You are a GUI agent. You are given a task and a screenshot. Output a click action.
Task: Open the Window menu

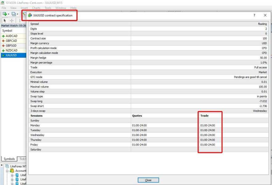pyautogui.click(x=61, y=8)
